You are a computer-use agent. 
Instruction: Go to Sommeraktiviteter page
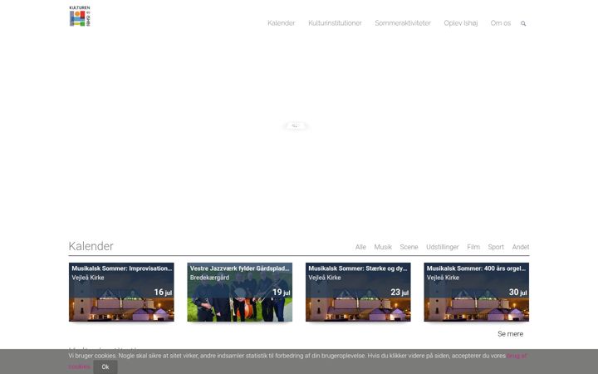[403, 23]
